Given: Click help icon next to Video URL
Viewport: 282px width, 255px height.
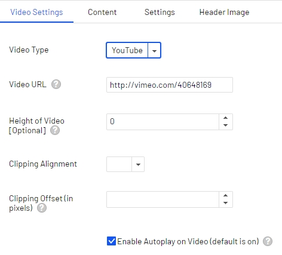Looking at the screenshot, I should [x=56, y=84].
